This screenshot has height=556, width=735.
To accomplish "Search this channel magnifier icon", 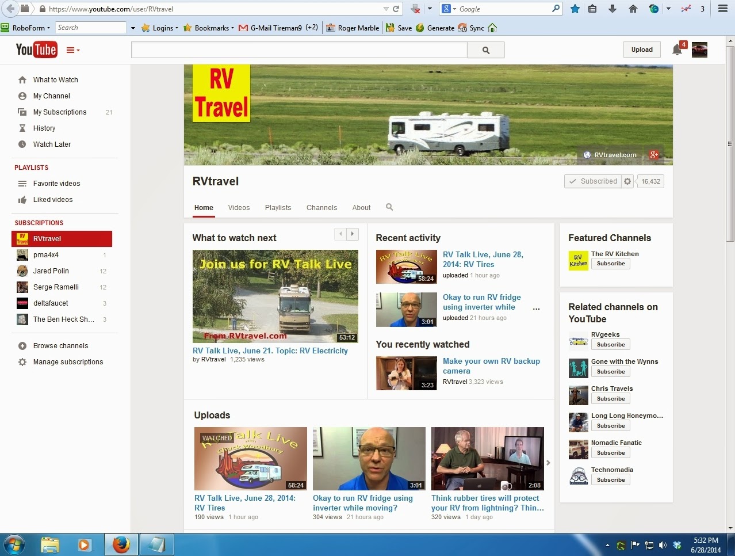I will coord(389,207).
